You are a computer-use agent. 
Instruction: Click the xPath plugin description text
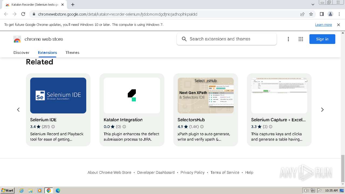(x=204, y=137)
